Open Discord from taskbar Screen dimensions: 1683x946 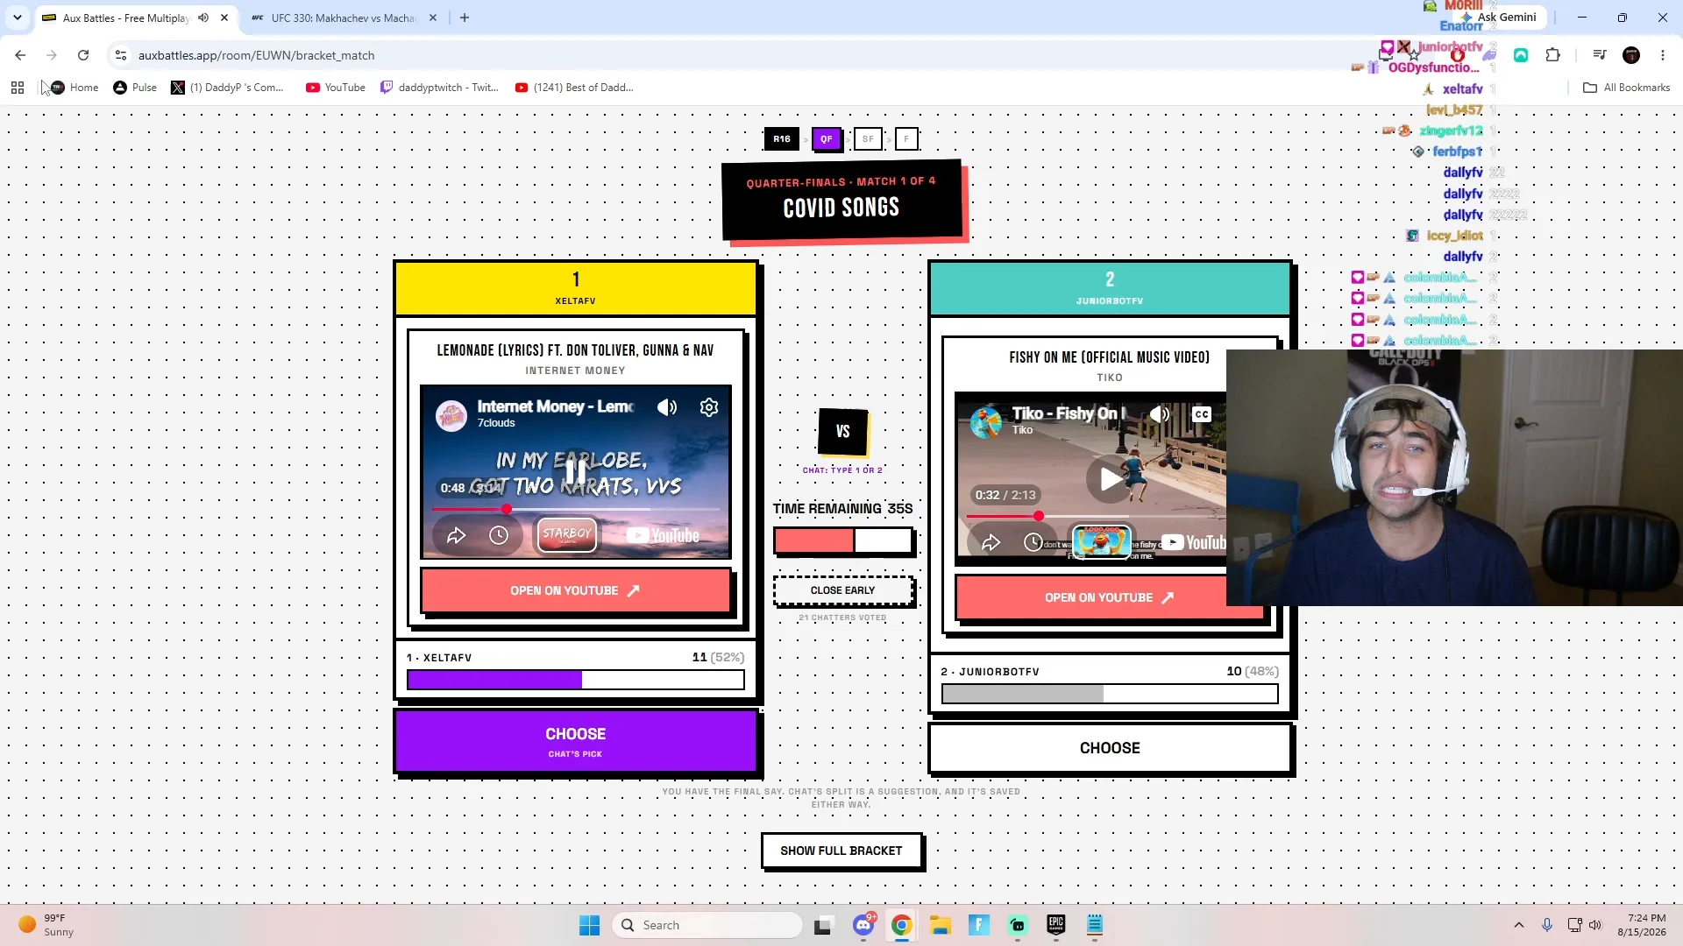click(863, 925)
